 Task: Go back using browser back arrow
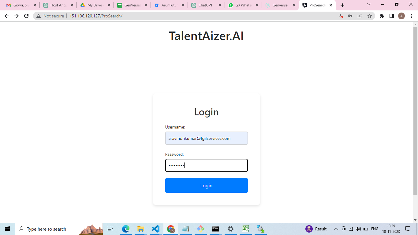coord(7,16)
